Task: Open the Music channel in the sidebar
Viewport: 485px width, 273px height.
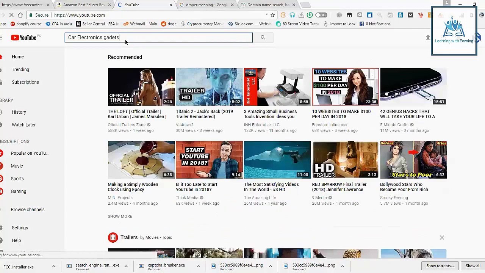Action: 17,166
